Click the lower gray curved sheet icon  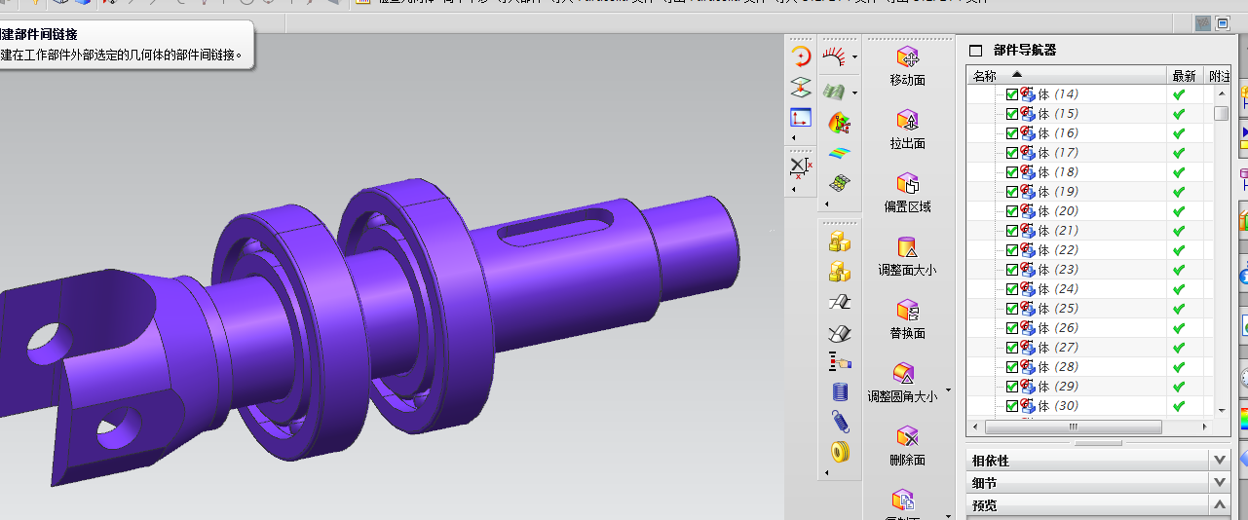pos(839,332)
